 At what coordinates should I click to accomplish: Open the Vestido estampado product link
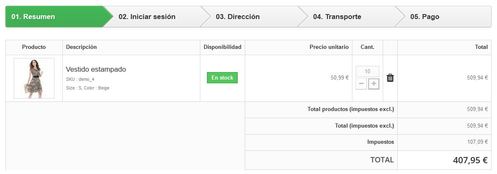click(96, 69)
